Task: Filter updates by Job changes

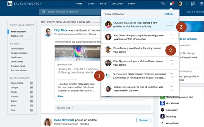Action: click(x=17, y=49)
